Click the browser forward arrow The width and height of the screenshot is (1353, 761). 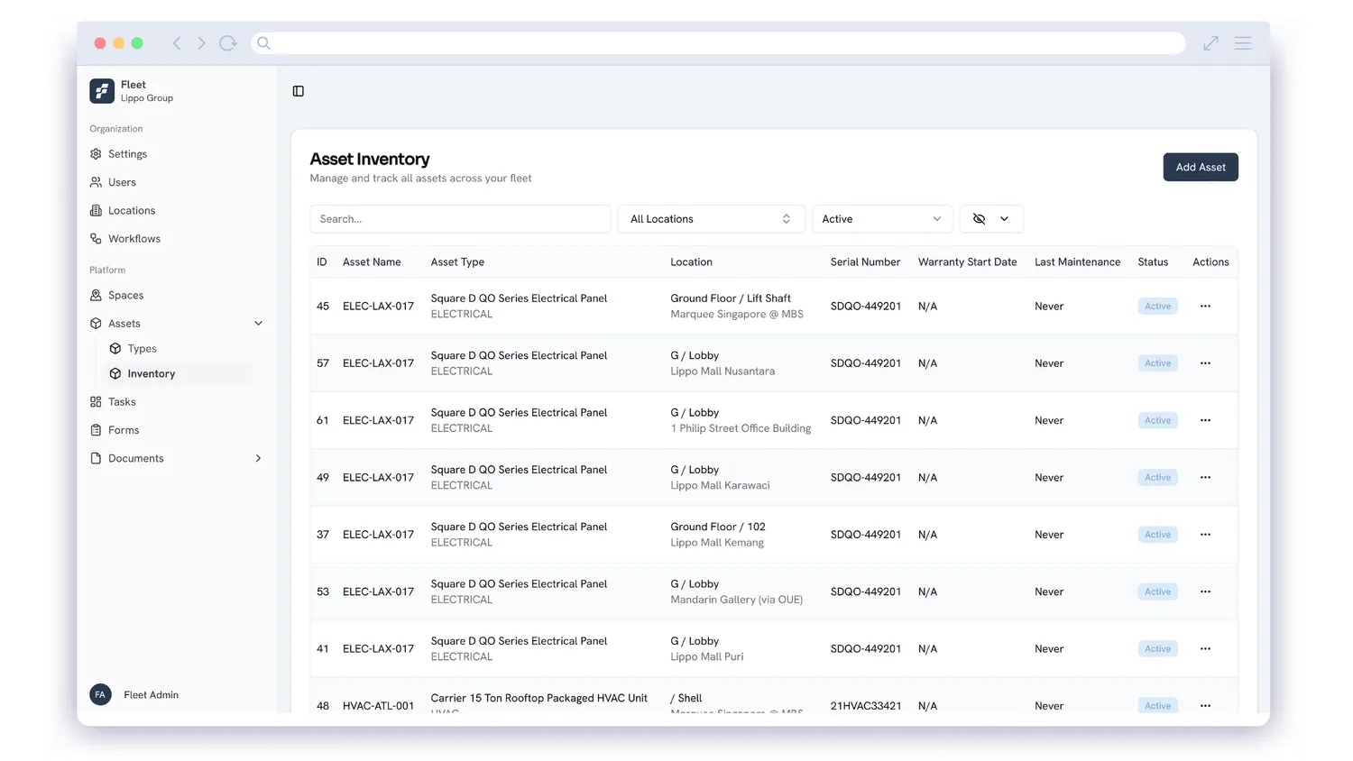point(201,43)
